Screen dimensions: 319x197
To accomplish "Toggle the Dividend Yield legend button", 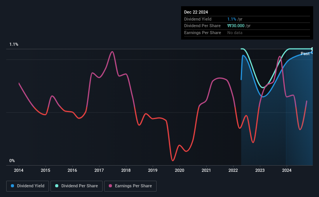I will pos(28,186).
